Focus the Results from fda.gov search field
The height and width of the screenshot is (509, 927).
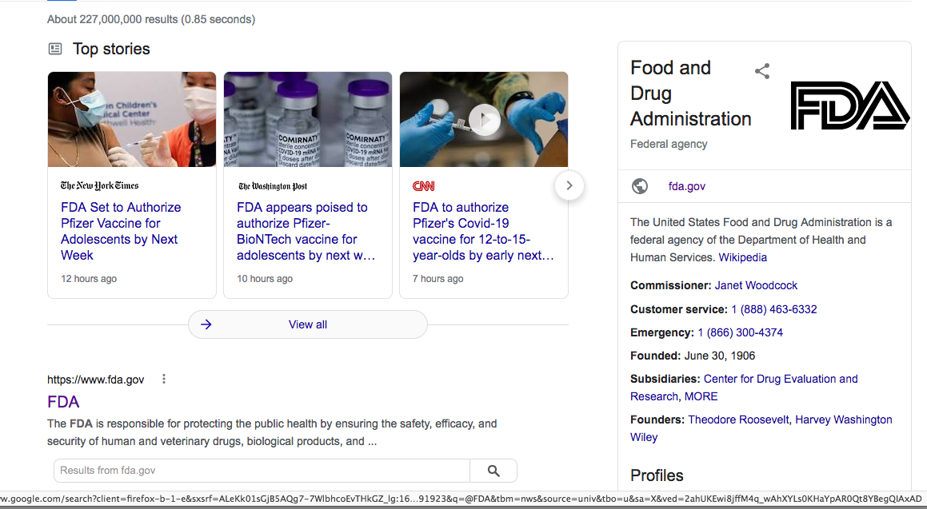pyautogui.click(x=262, y=471)
